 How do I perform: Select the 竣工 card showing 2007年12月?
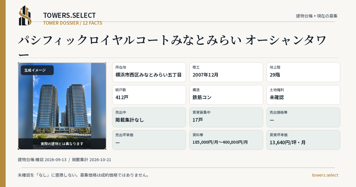click(x=226, y=72)
